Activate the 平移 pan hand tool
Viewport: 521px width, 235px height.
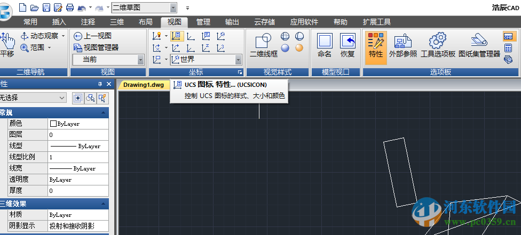click(7, 44)
